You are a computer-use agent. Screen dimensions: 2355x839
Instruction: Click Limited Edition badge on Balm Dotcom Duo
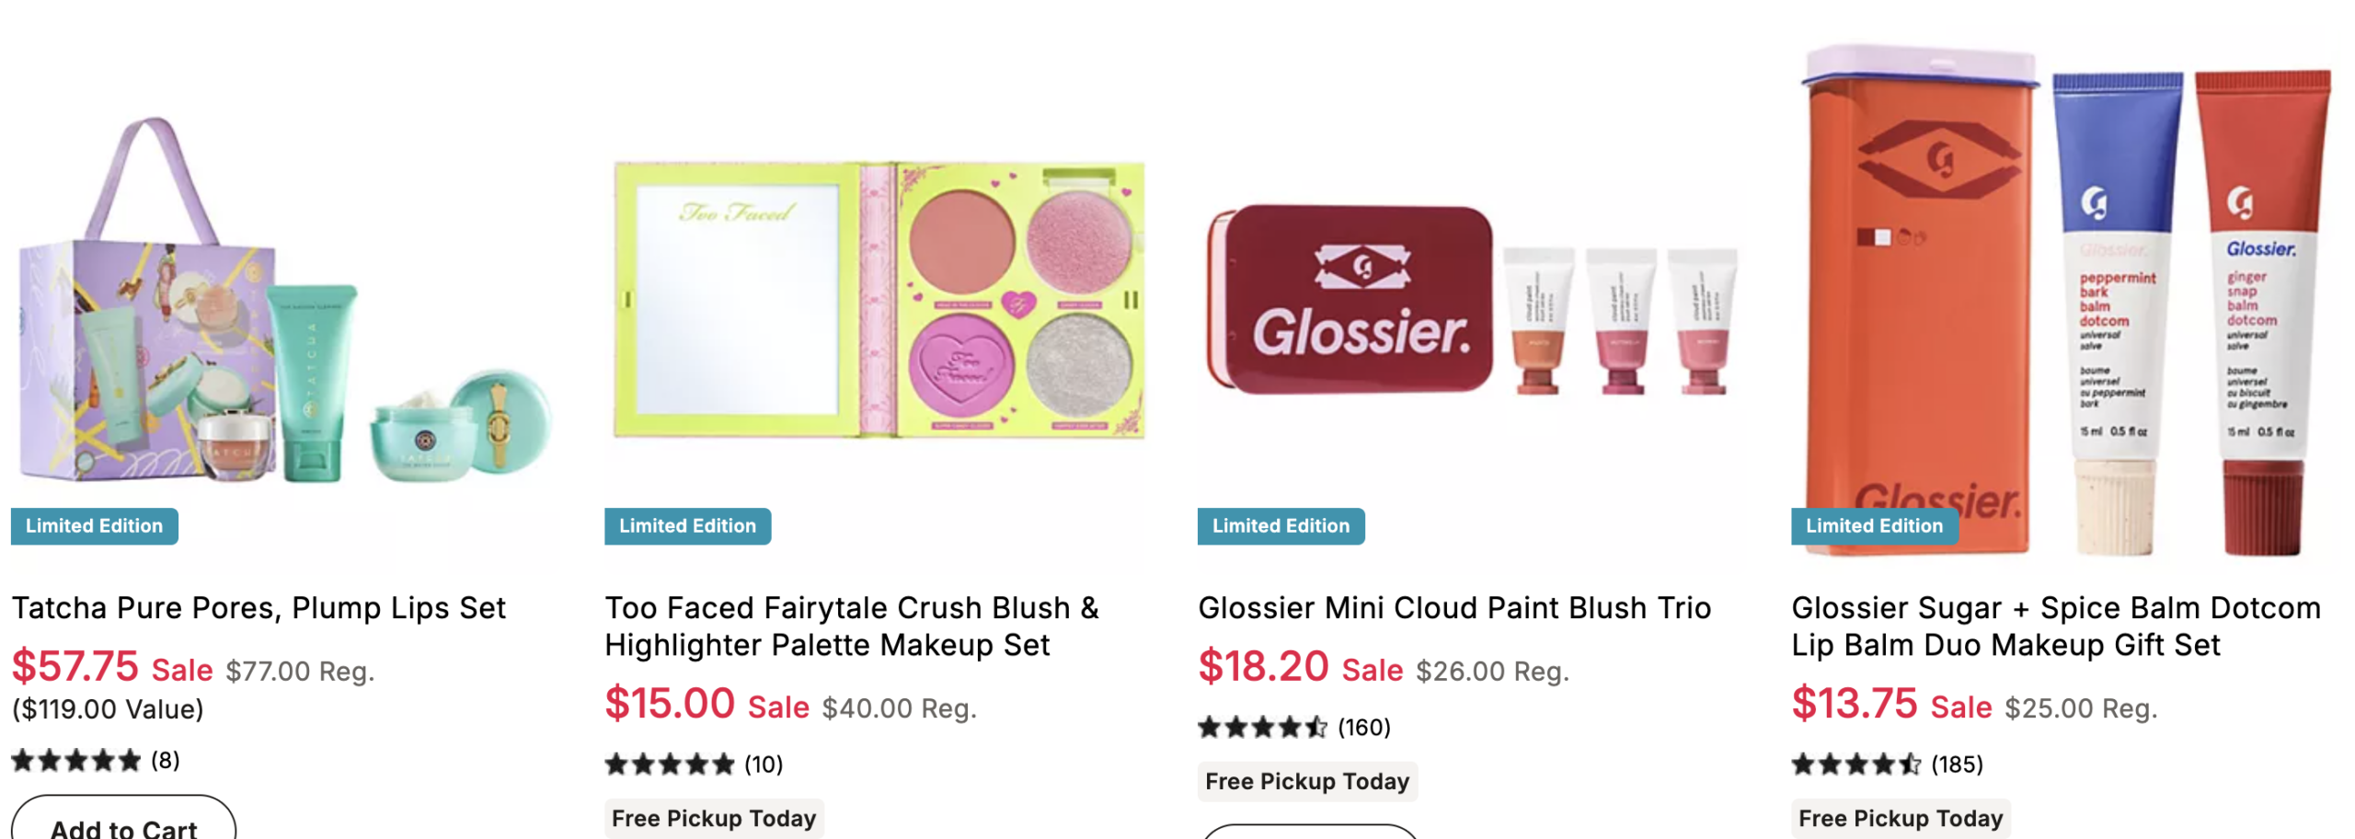[x=1874, y=526]
